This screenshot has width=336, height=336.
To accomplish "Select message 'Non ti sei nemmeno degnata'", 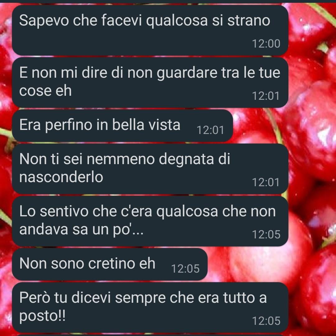I will point(150,169).
